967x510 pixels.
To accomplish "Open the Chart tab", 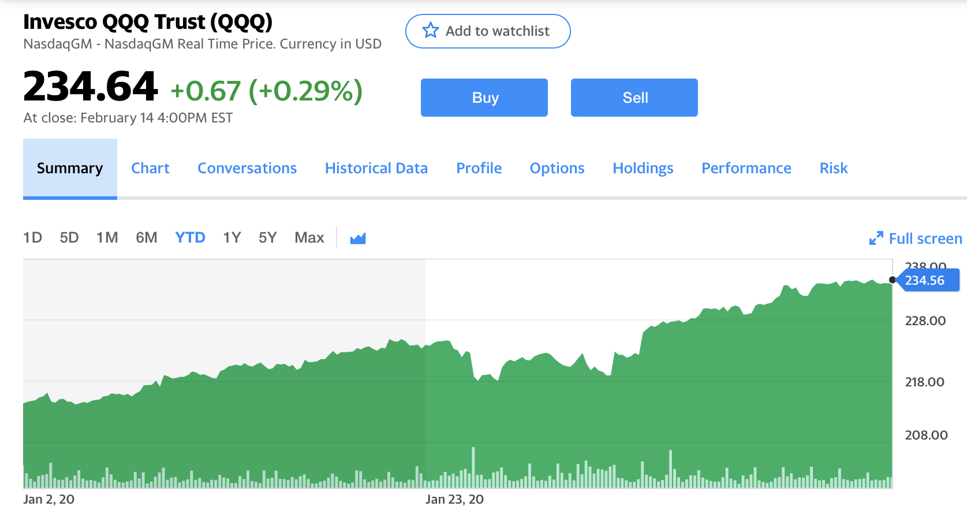I will [150, 168].
